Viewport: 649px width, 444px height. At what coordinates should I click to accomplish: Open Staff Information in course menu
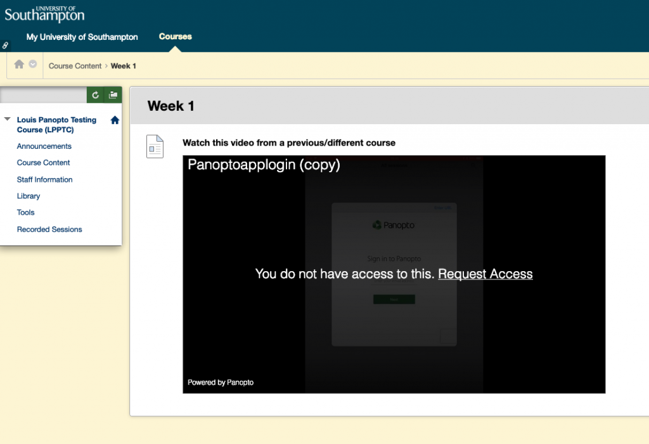point(44,180)
